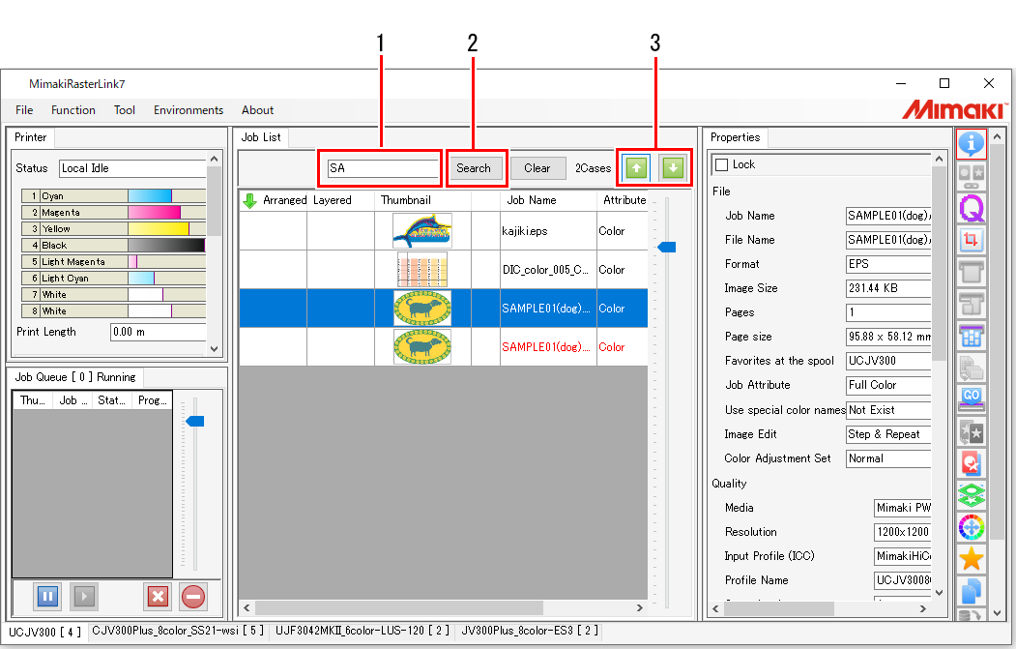Click the Search button

pos(474,168)
